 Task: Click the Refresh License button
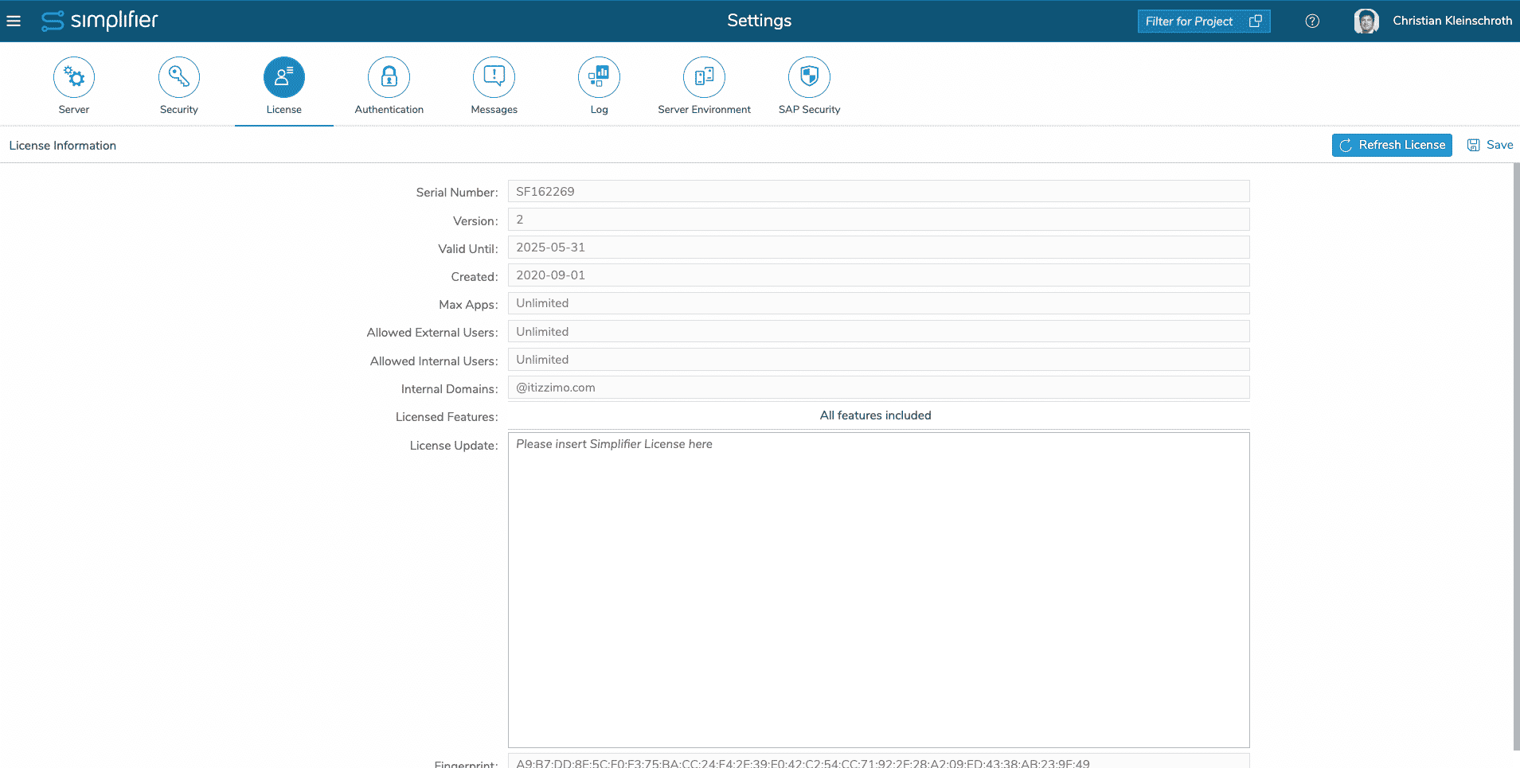[x=1392, y=145]
